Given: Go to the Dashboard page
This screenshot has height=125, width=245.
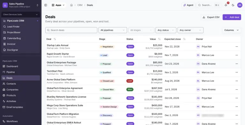Looking at the screenshot, I should (x=20, y=66).
